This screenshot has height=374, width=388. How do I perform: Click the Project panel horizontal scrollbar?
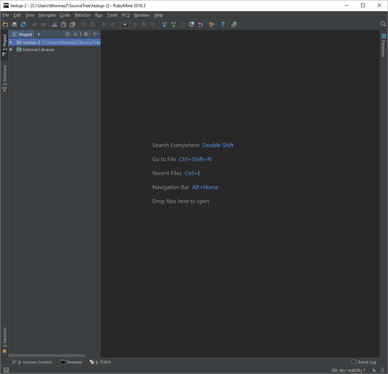tap(47, 356)
